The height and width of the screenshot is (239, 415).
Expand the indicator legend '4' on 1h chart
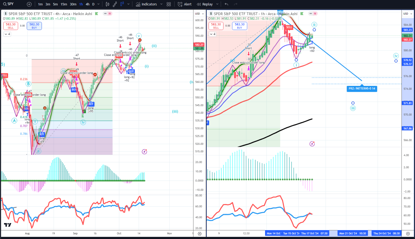coord(213,34)
